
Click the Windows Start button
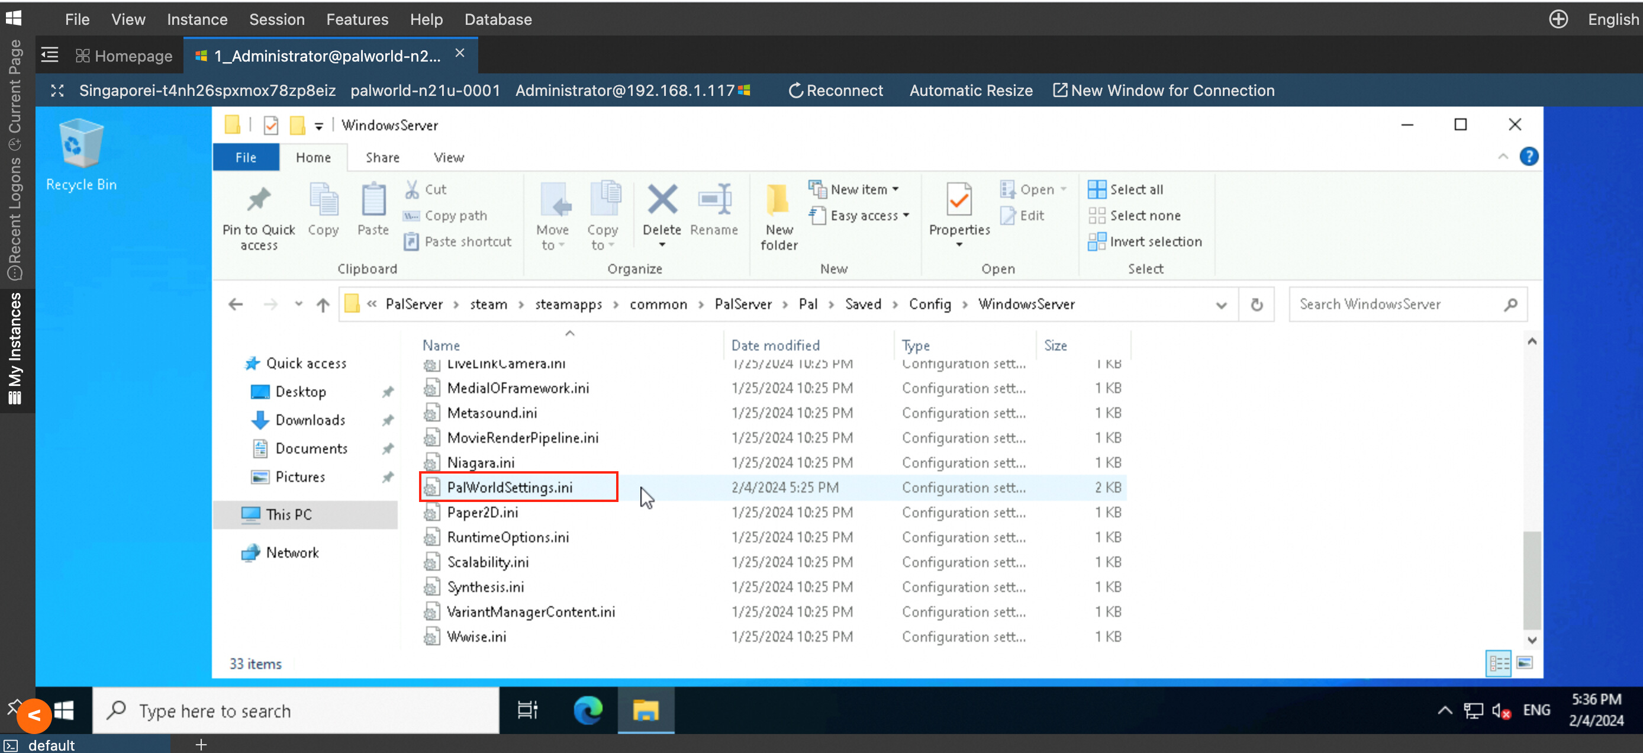coord(64,710)
